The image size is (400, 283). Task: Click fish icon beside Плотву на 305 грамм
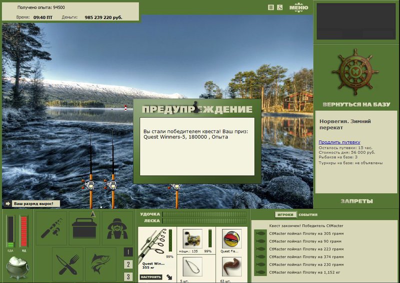260,234
